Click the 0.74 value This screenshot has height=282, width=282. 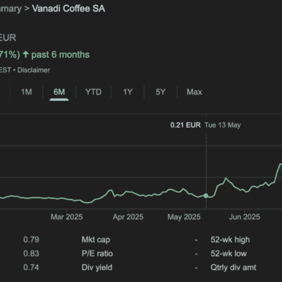[x=31, y=268]
